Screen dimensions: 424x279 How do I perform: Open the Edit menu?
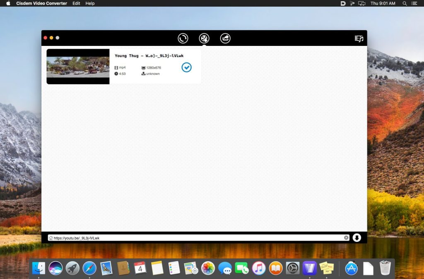click(76, 3)
